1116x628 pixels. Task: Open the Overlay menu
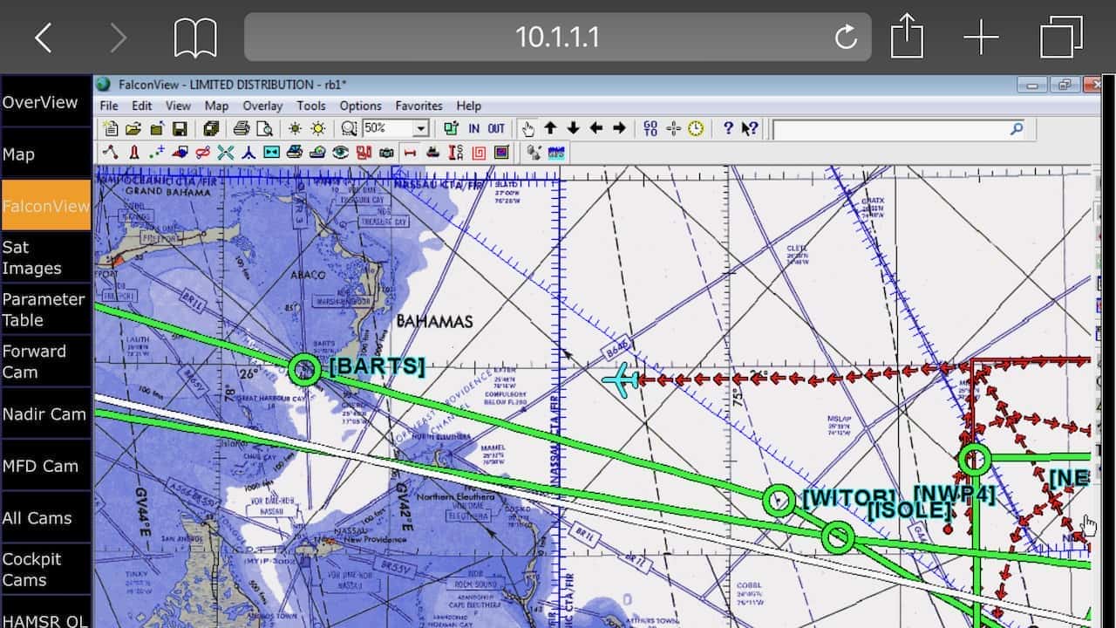tap(262, 106)
